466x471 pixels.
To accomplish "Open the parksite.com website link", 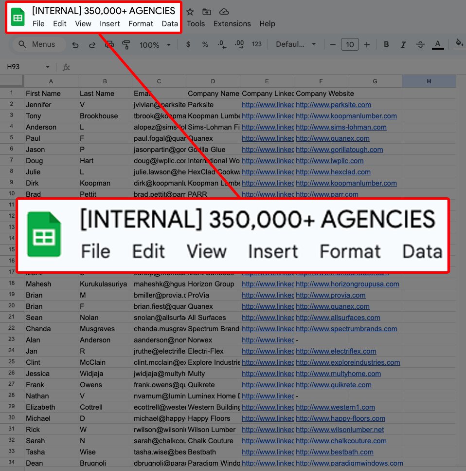I will [x=333, y=105].
